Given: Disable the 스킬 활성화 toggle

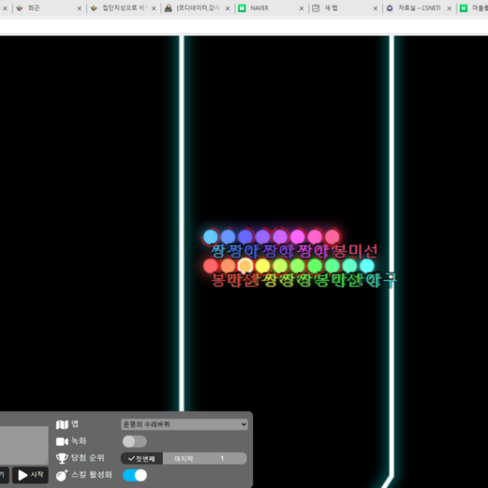Looking at the screenshot, I should [x=134, y=475].
